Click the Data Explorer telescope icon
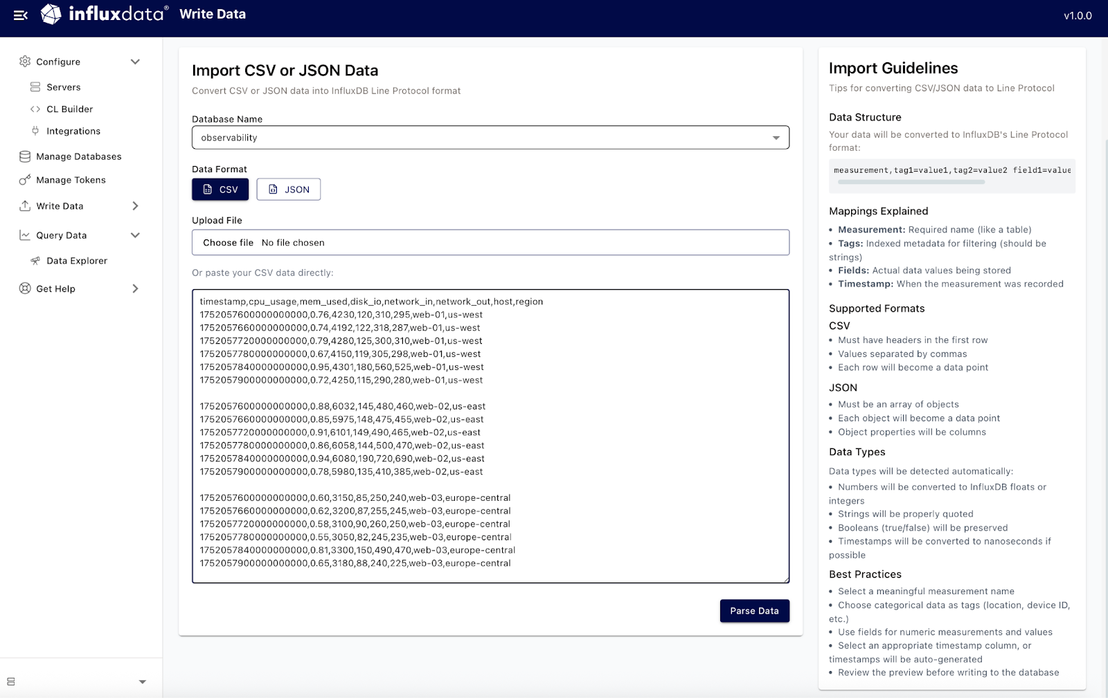 (35, 261)
